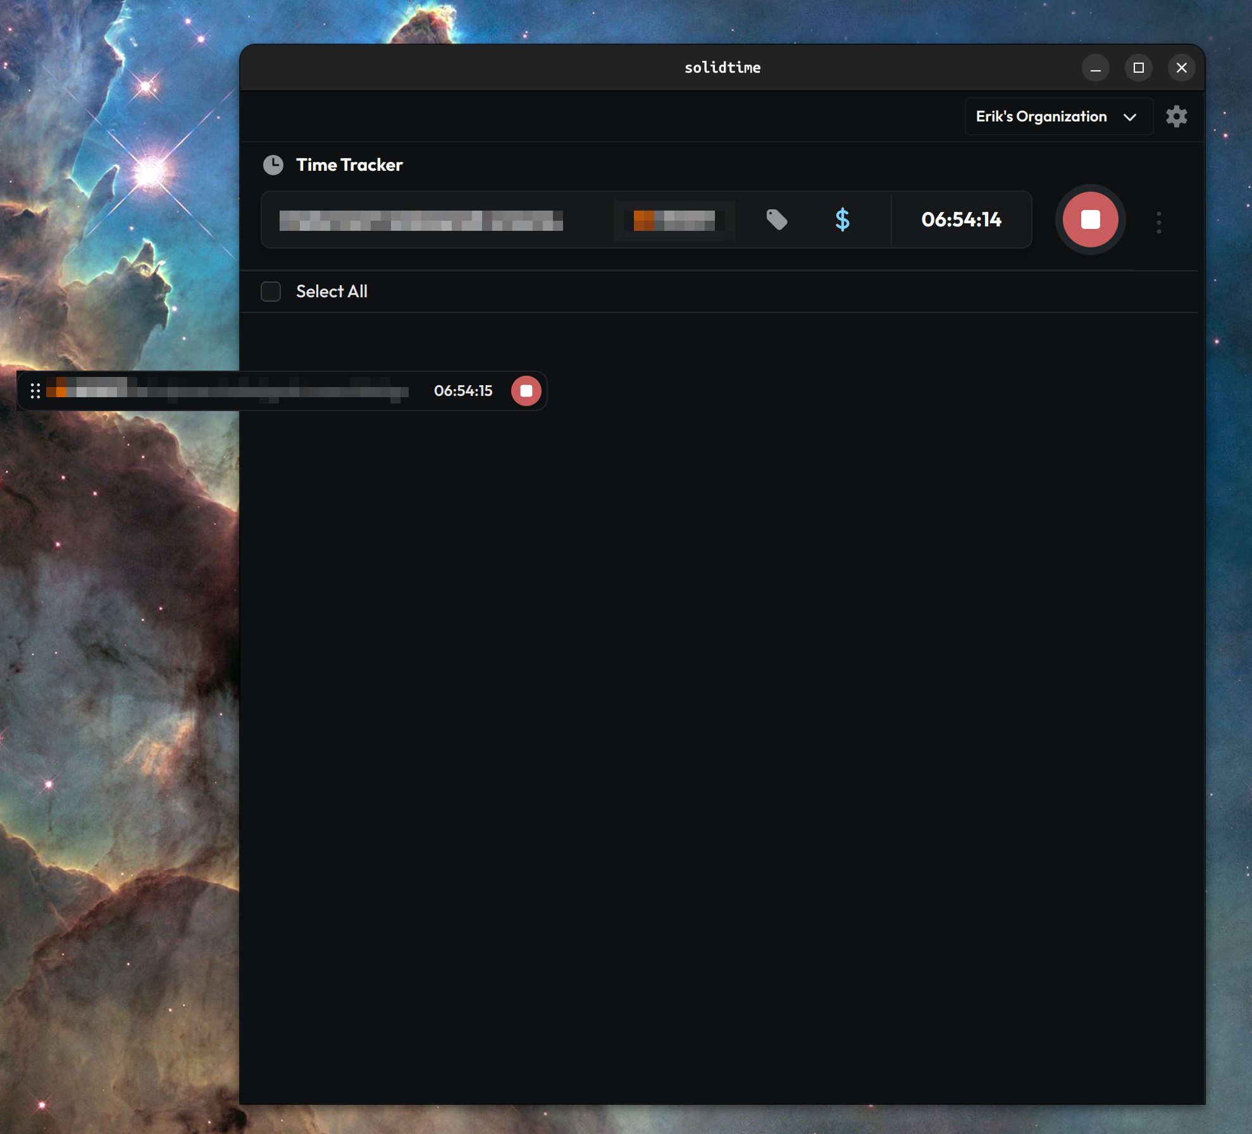Open the settings gear
The width and height of the screenshot is (1252, 1134).
(1177, 116)
